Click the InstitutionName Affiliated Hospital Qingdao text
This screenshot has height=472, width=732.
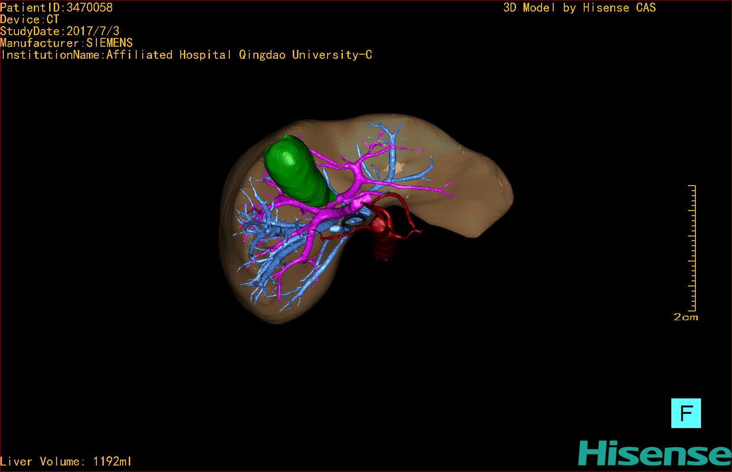click(x=186, y=55)
